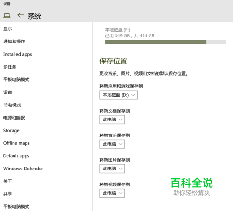Click the 本地磁盘 (F:) usage bar
This screenshot has width=233, height=211.
point(165,42)
